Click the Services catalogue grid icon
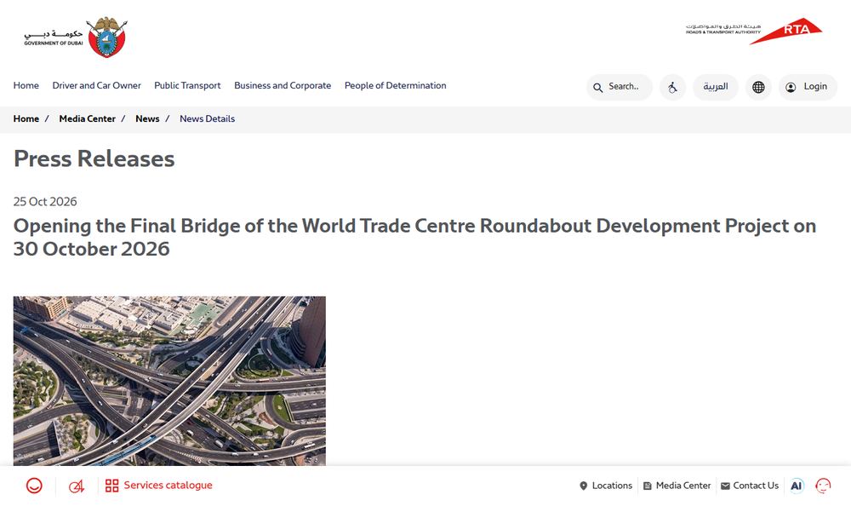 point(111,486)
